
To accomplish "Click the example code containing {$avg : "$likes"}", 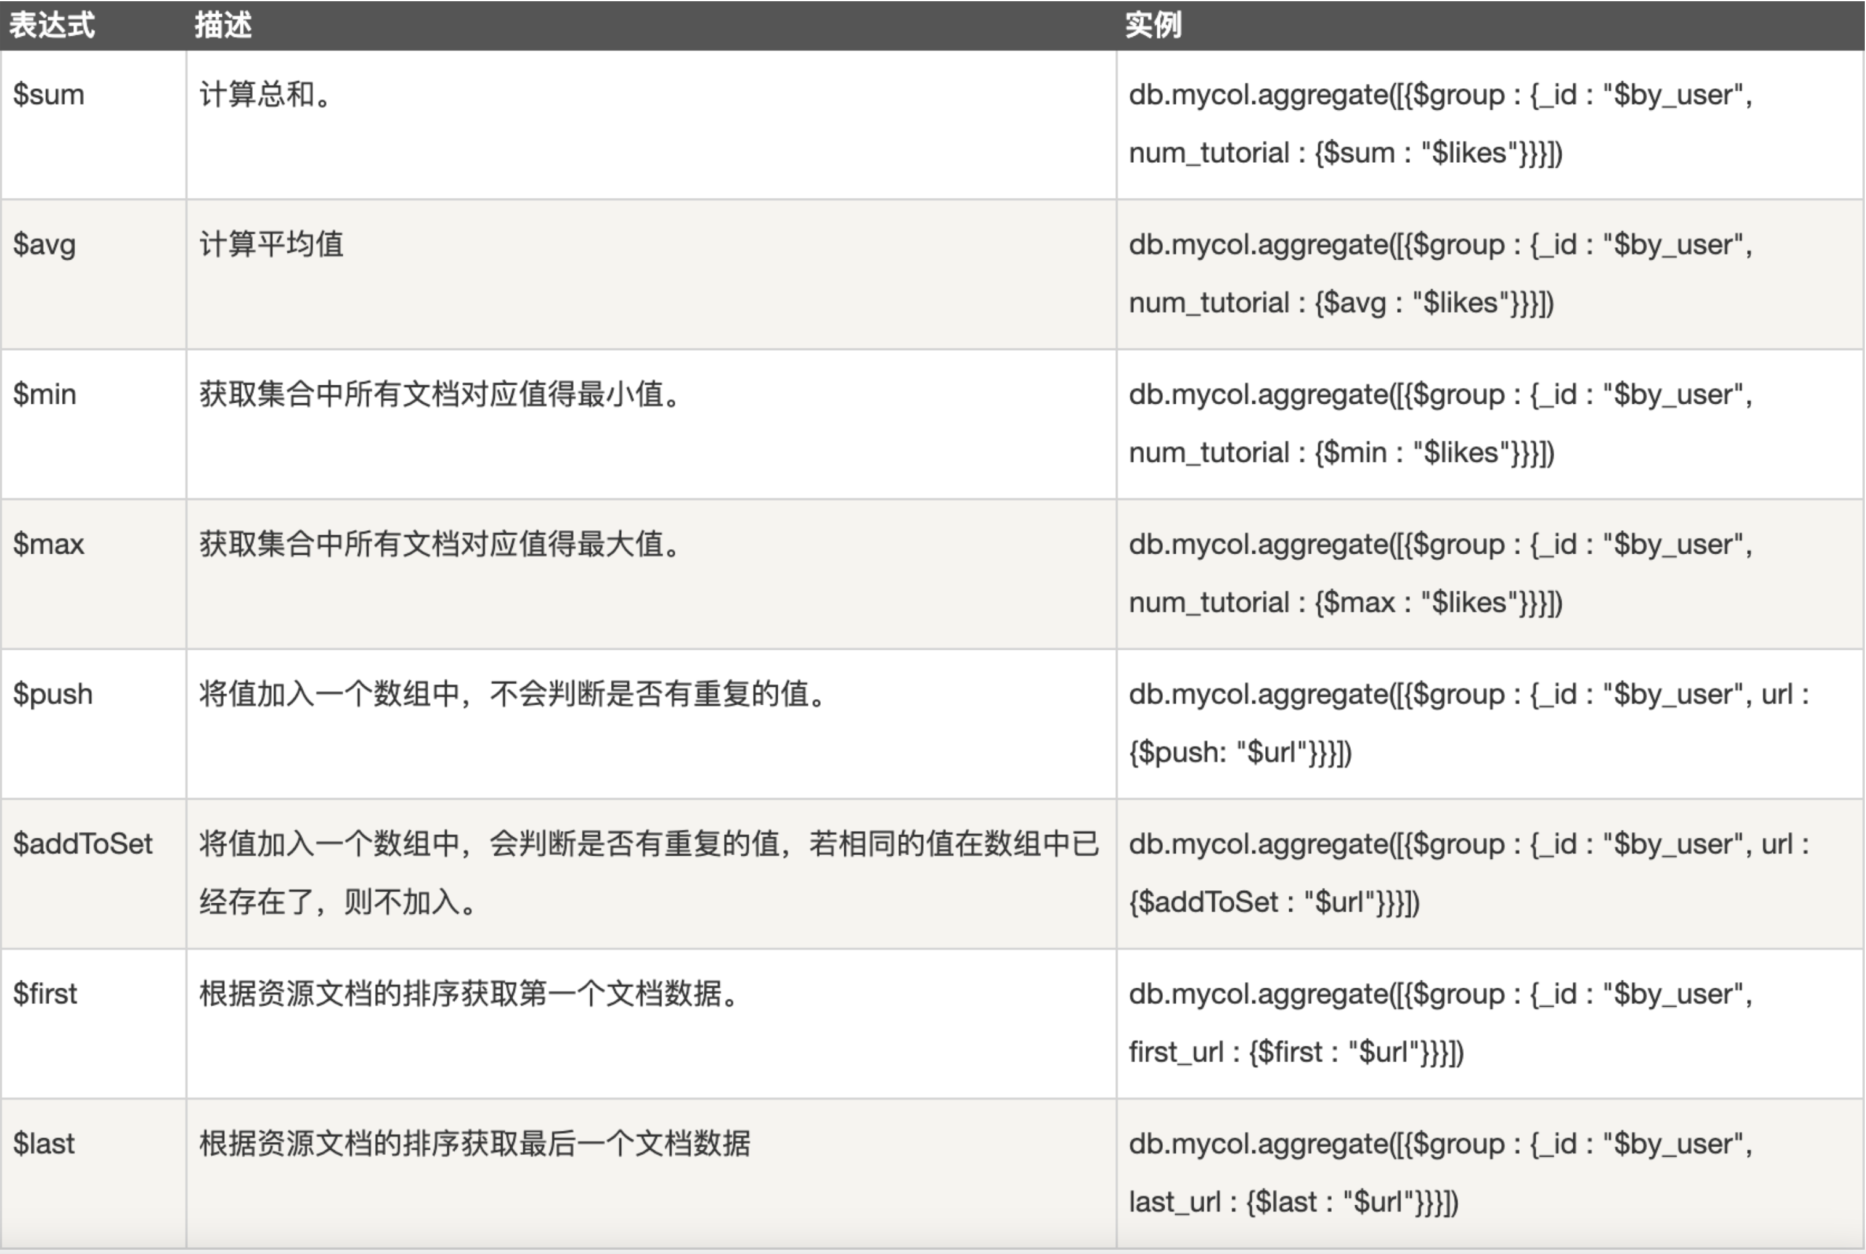I will click(1441, 274).
